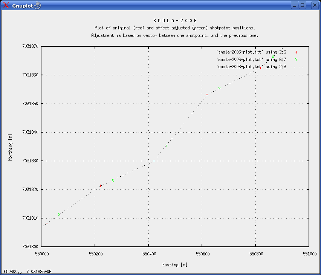This screenshot has height=275, width=321.
Task: Click the green shotpoint marker near northing 7031855
Action: point(219,89)
